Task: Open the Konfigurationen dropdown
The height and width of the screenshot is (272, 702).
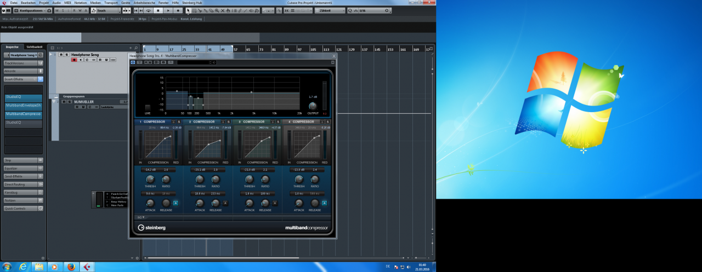Action: point(31,10)
